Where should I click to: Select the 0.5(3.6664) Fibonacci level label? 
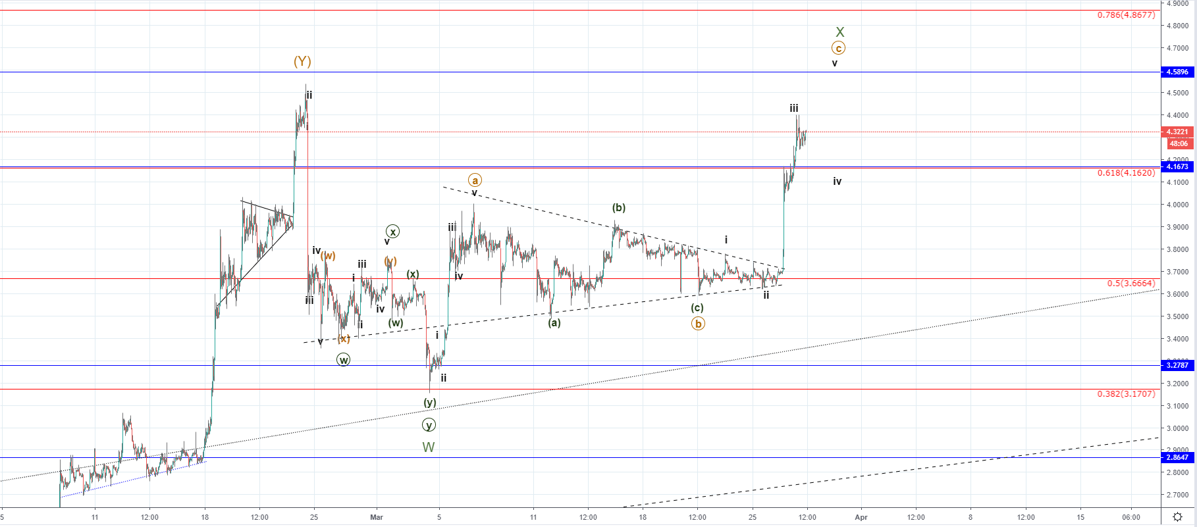click(x=1130, y=284)
